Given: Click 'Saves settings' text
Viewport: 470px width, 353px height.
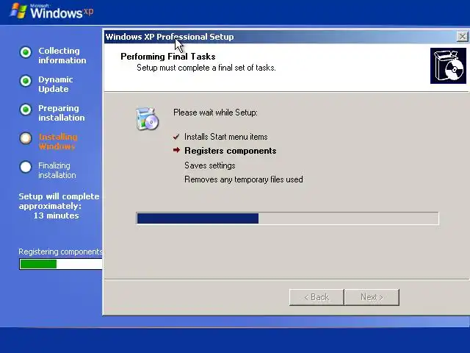Looking at the screenshot, I should click(210, 165).
